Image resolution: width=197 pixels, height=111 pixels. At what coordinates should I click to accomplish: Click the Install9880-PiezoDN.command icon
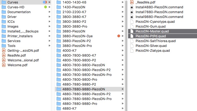coord(132,17)
